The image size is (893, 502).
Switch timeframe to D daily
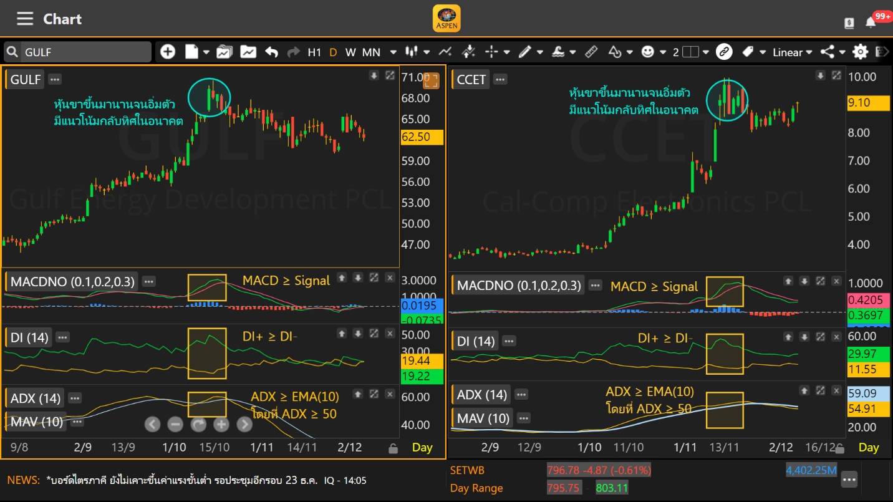pos(333,52)
